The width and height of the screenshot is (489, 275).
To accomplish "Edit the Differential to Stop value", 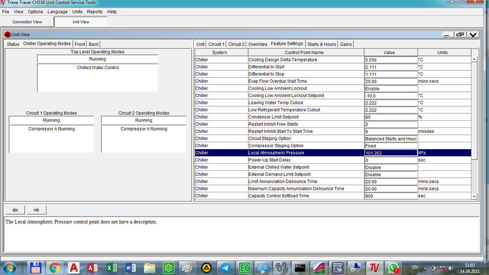I will pos(391,74).
